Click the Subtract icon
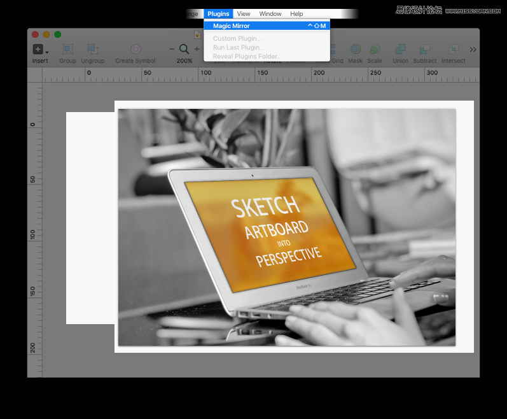 click(x=424, y=49)
